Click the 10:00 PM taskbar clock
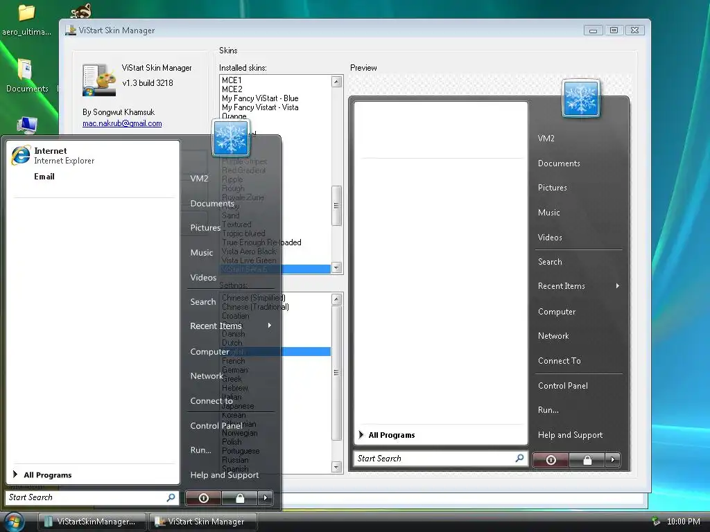Viewport: 710px width, 532px height. (683, 522)
